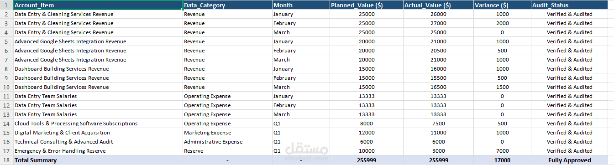Viewport: 614px width, 165px height.
Task: Click Verified & Audited cell in row 2
Action: (x=570, y=14)
